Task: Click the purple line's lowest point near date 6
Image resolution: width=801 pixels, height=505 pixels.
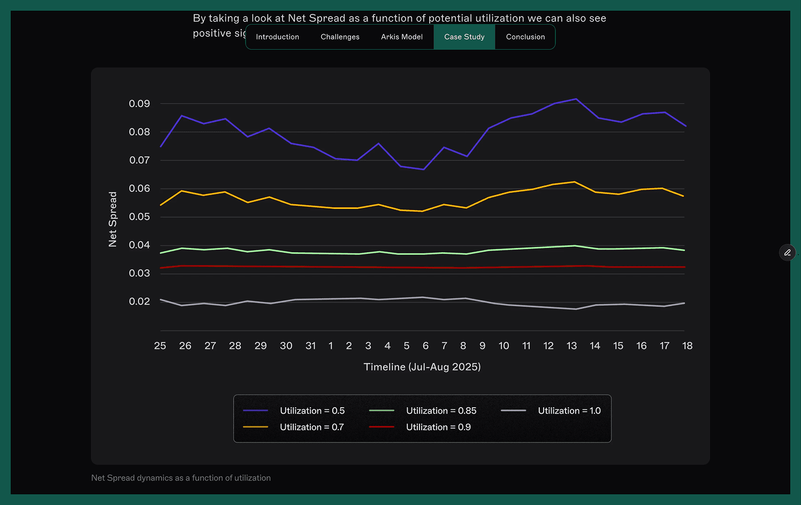Action: pos(424,169)
